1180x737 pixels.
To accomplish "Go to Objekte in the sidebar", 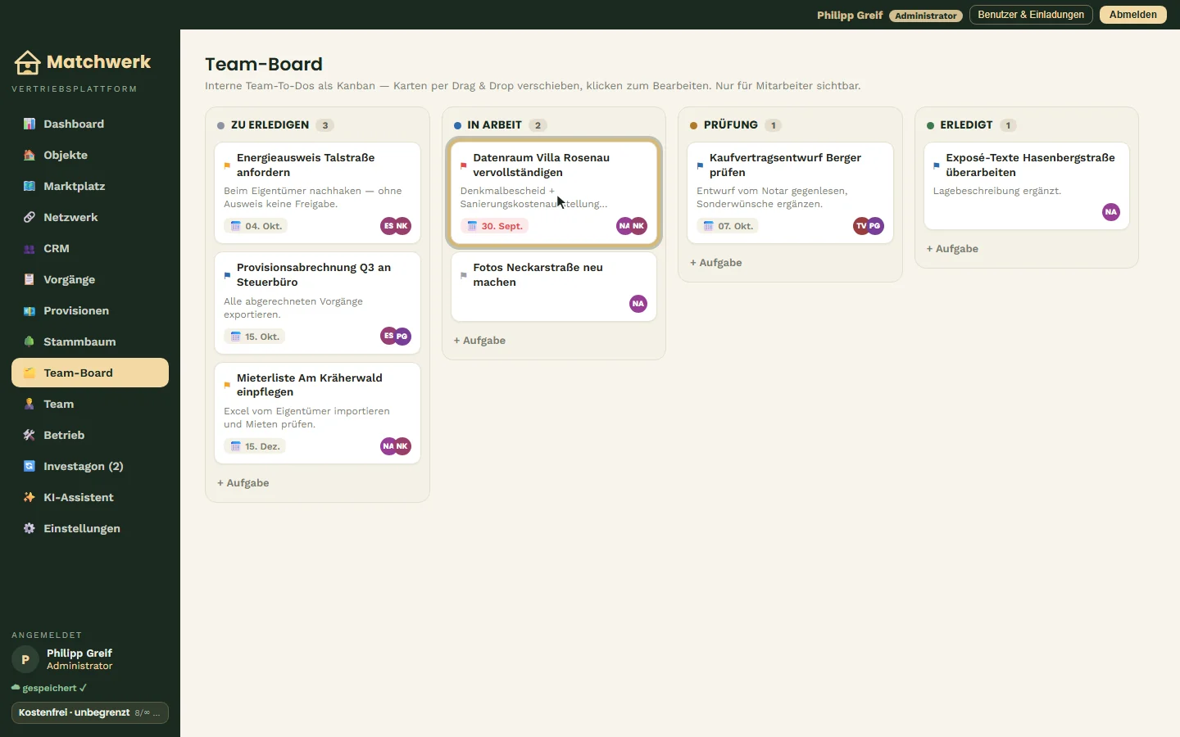I will tap(90, 155).
